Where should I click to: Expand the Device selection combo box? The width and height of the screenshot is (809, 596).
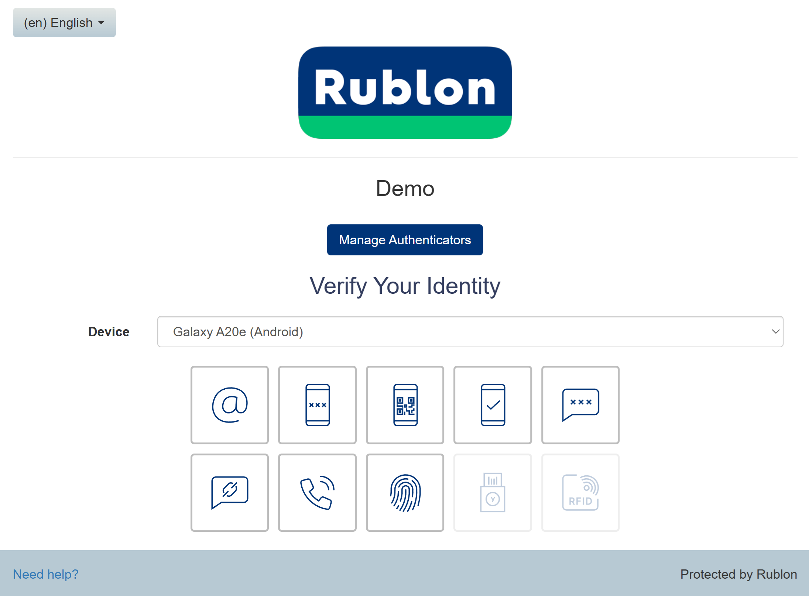point(470,331)
